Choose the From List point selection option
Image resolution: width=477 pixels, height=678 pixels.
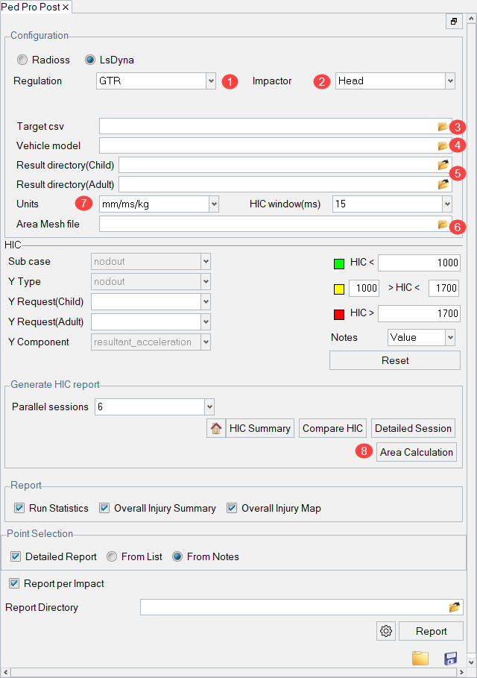pyautogui.click(x=112, y=556)
